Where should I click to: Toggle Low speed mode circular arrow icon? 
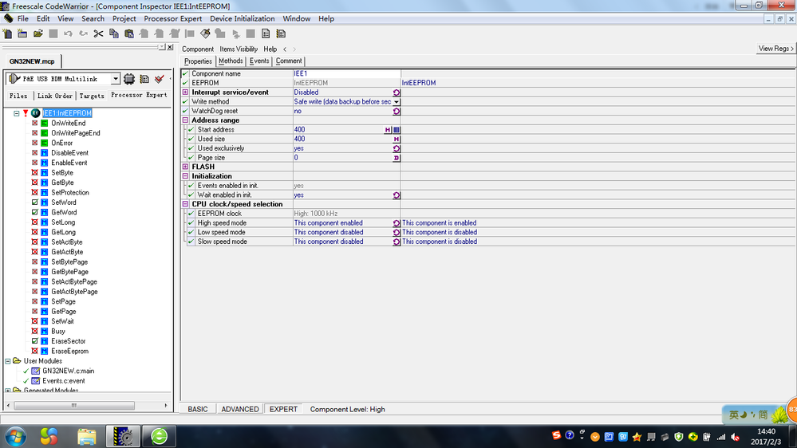coord(397,233)
